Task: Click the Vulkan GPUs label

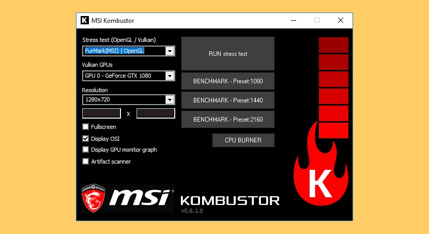Action: click(97, 65)
